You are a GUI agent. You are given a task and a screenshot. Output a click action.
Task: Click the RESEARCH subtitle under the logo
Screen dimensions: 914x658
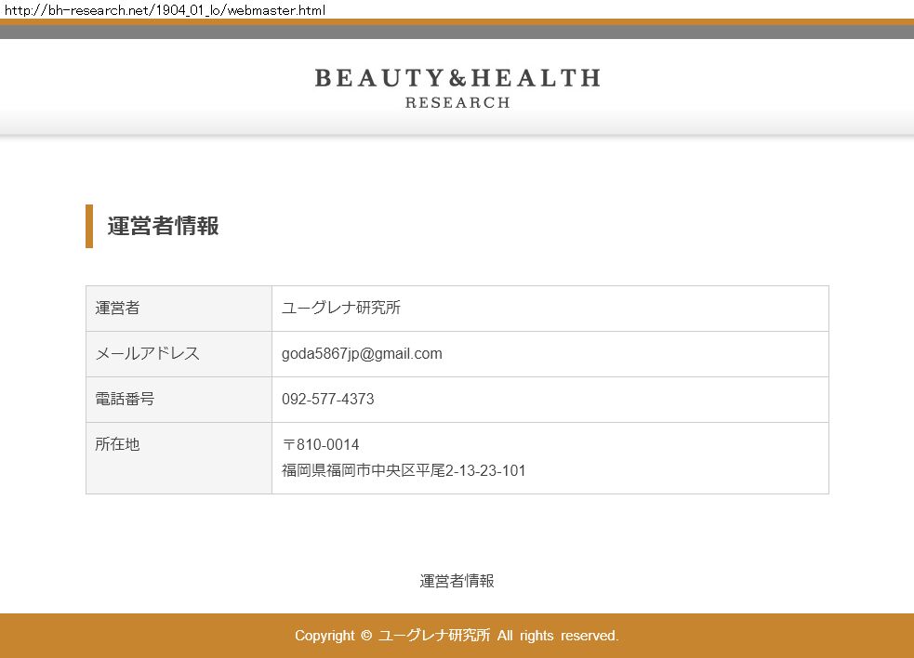point(457,103)
